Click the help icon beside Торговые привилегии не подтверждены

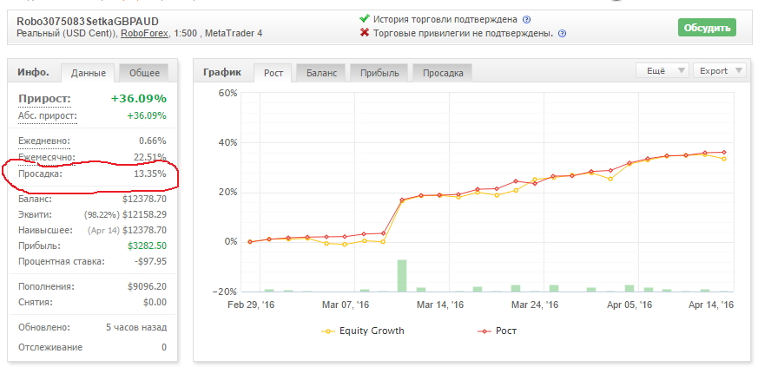point(562,34)
